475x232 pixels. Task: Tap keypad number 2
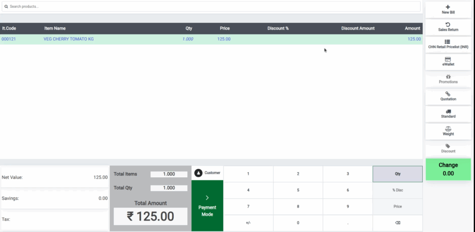click(x=298, y=174)
